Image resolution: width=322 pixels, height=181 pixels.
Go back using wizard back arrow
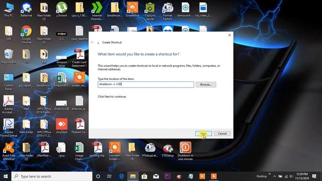[x=92, y=42]
